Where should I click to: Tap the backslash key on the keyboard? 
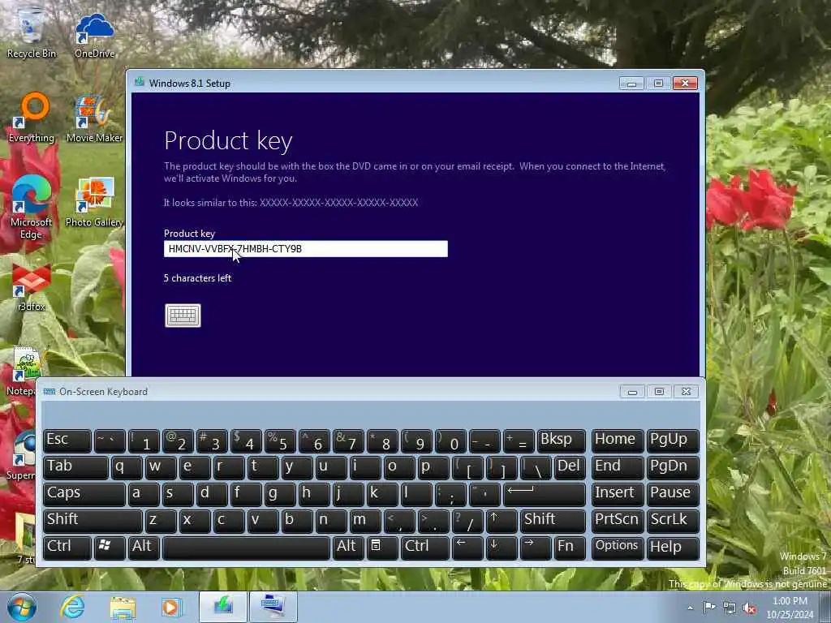(x=536, y=467)
